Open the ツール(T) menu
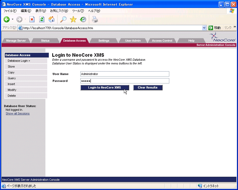The width and height of the screenshot is (238, 190). pyautogui.click(x=78, y=11)
